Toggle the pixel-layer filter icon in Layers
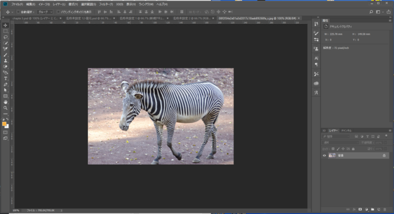 coord(356,136)
